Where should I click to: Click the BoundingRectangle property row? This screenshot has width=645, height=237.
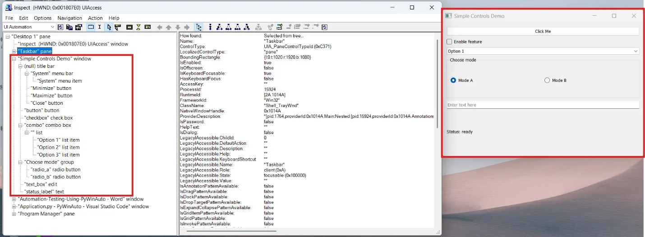point(246,57)
